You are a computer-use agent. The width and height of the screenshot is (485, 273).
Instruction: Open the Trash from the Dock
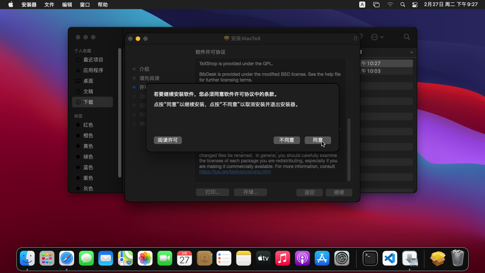point(458,258)
